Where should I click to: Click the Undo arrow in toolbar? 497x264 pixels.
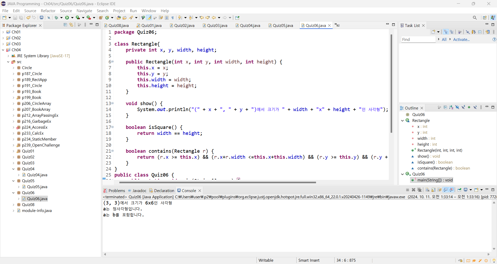click(28, 18)
